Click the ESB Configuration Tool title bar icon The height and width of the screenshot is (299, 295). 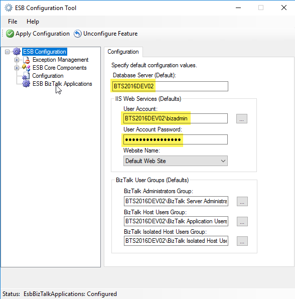point(9,8)
